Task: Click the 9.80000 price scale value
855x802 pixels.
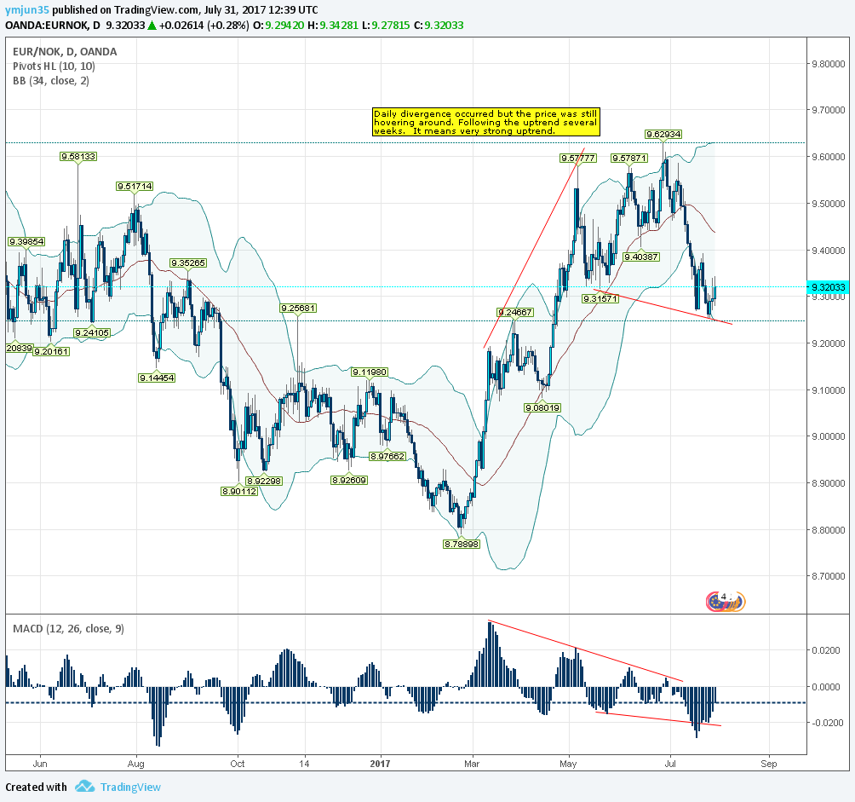Action: [x=829, y=64]
